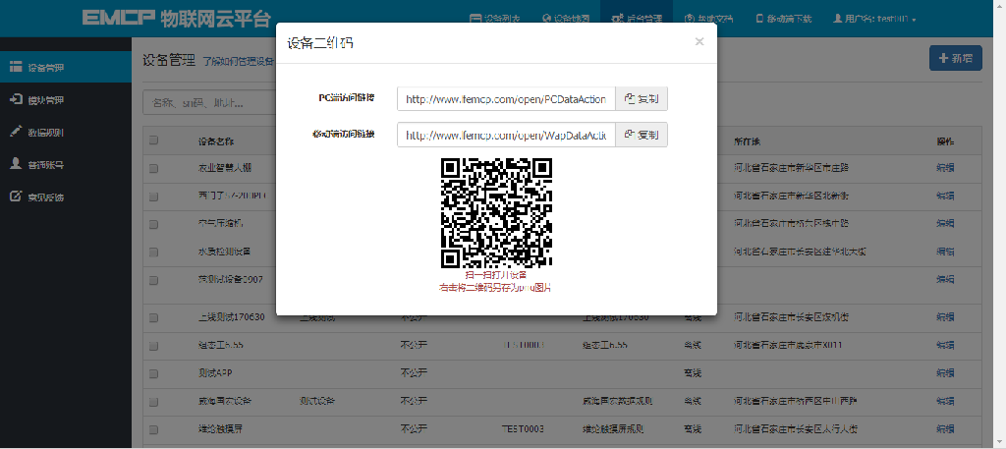Click into the PC端访问链接 URL field

coord(506,99)
